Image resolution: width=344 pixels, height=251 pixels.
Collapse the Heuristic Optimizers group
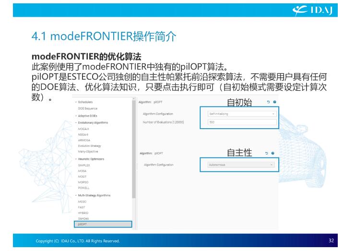[76, 159]
